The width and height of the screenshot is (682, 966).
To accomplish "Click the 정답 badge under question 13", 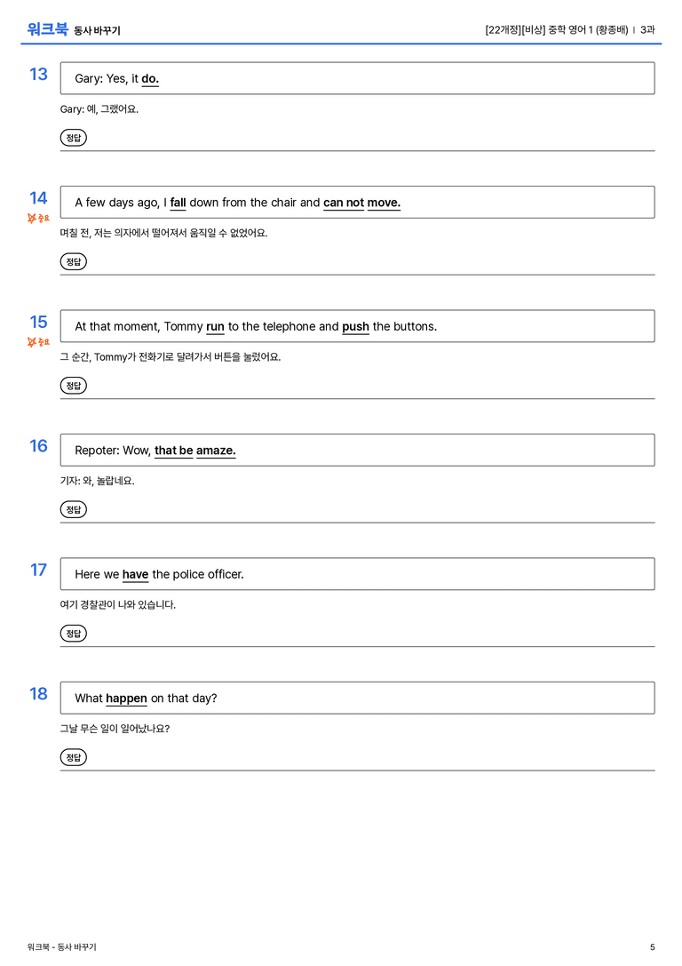I will pos(73,138).
